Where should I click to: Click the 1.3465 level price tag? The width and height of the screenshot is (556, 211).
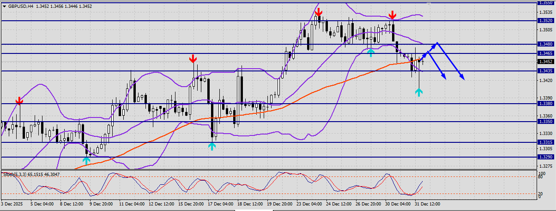point(545,53)
